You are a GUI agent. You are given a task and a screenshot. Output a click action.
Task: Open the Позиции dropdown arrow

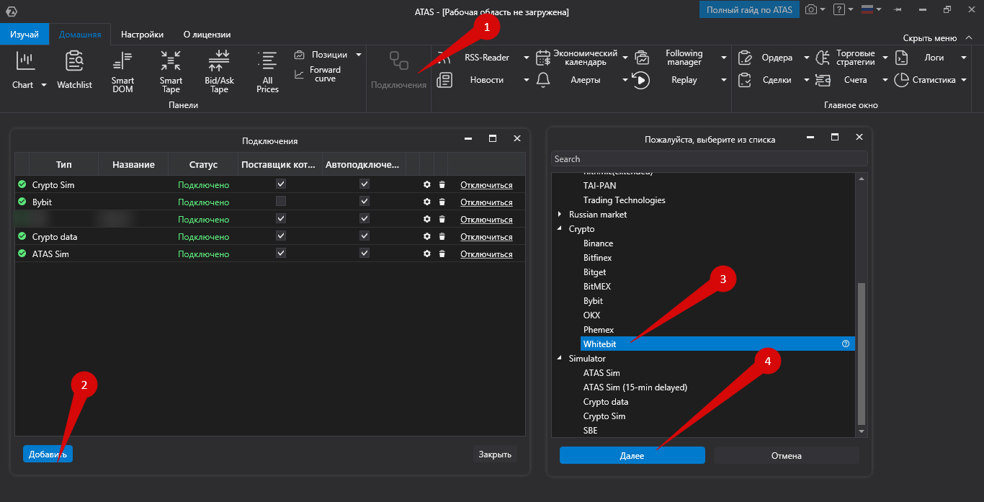click(359, 55)
